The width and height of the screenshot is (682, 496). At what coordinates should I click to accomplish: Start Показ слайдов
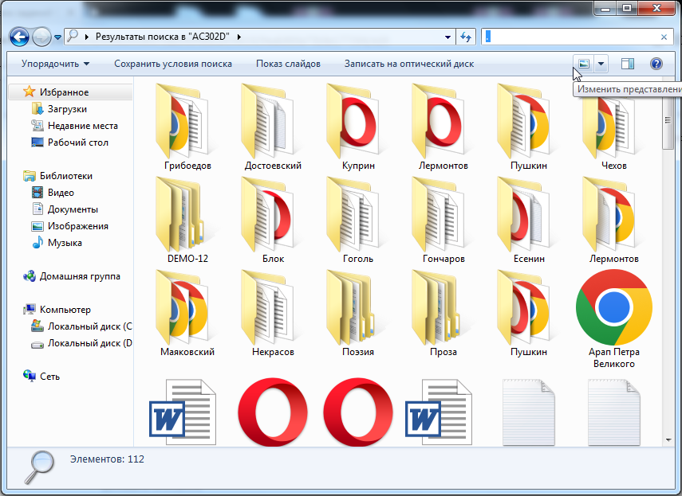coord(288,64)
